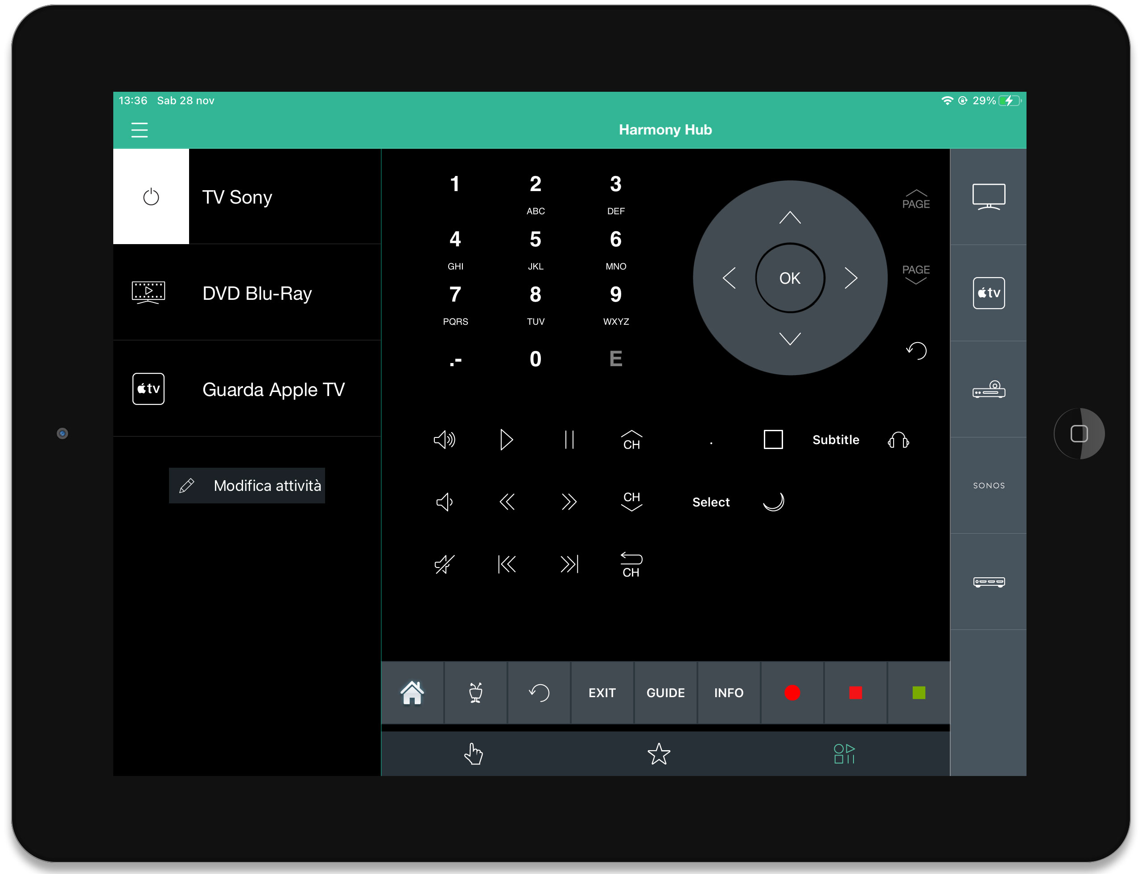Click Page down button
The height and width of the screenshot is (874, 1142).
(x=915, y=275)
